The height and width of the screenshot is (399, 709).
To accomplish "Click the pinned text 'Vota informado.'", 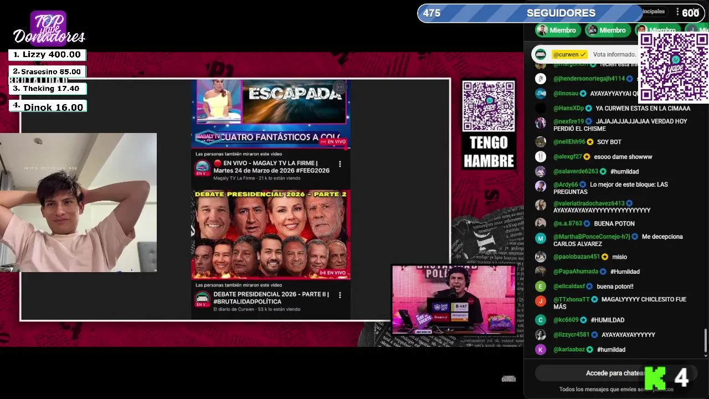I will (x=614, y=54).
